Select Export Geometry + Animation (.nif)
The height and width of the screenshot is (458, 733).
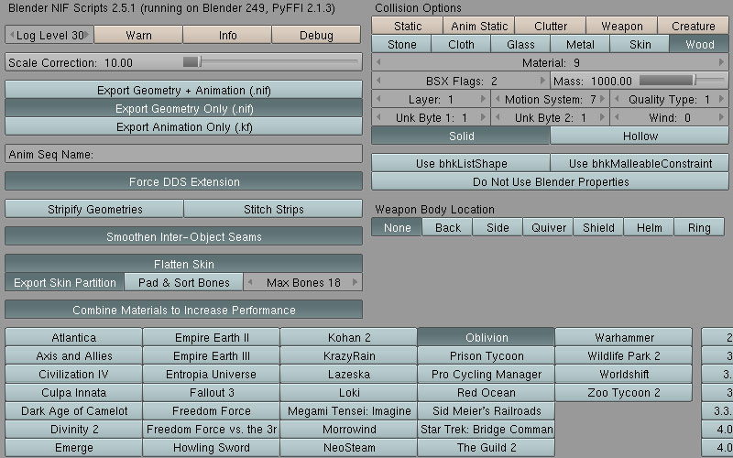183,90
